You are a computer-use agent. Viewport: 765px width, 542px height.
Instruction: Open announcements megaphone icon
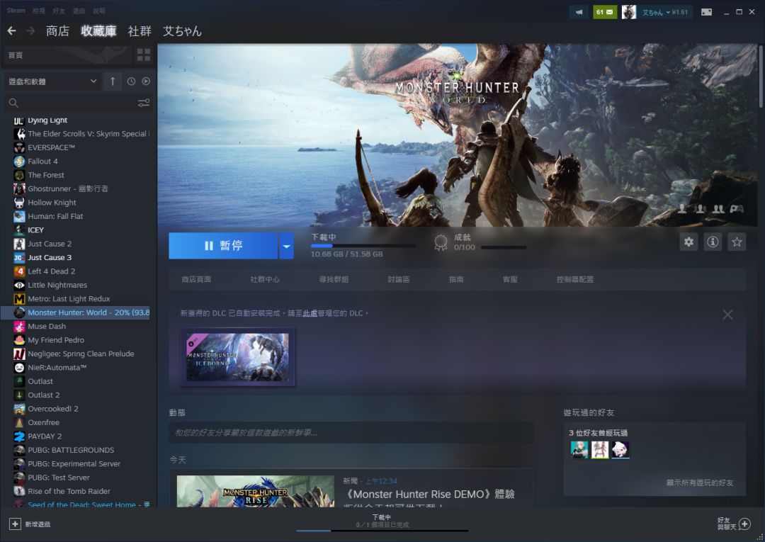579,12
